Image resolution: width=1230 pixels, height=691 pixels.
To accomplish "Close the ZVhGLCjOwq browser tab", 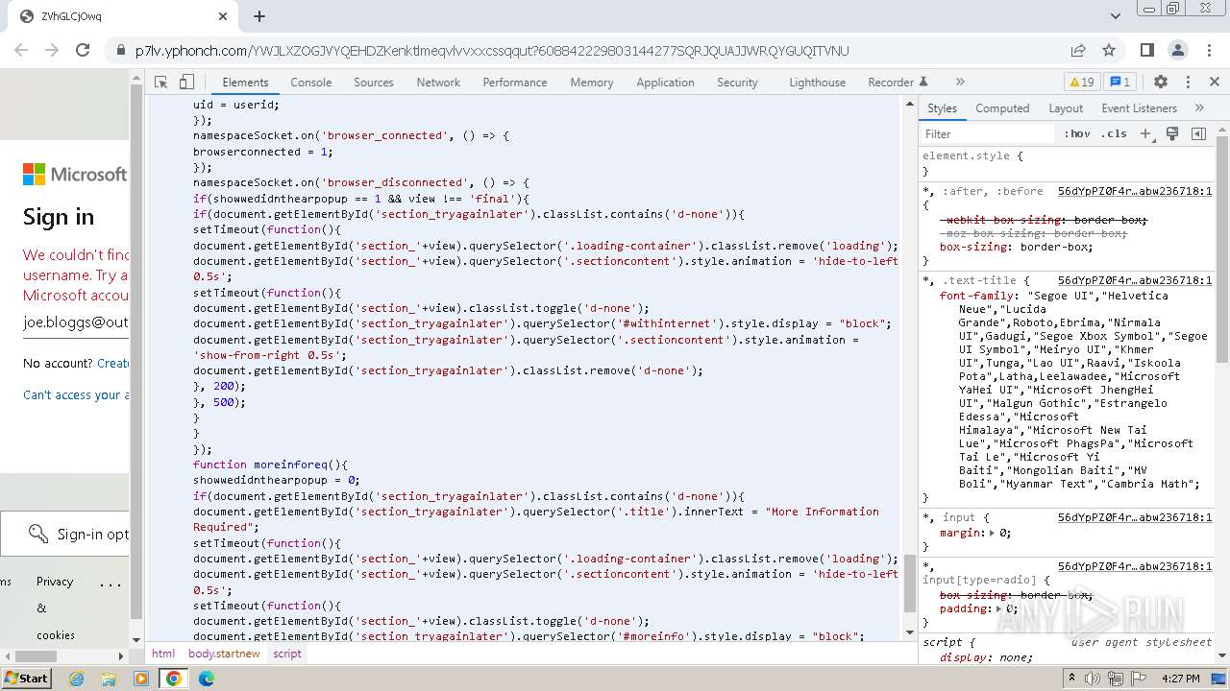I will tap(223, 16).
